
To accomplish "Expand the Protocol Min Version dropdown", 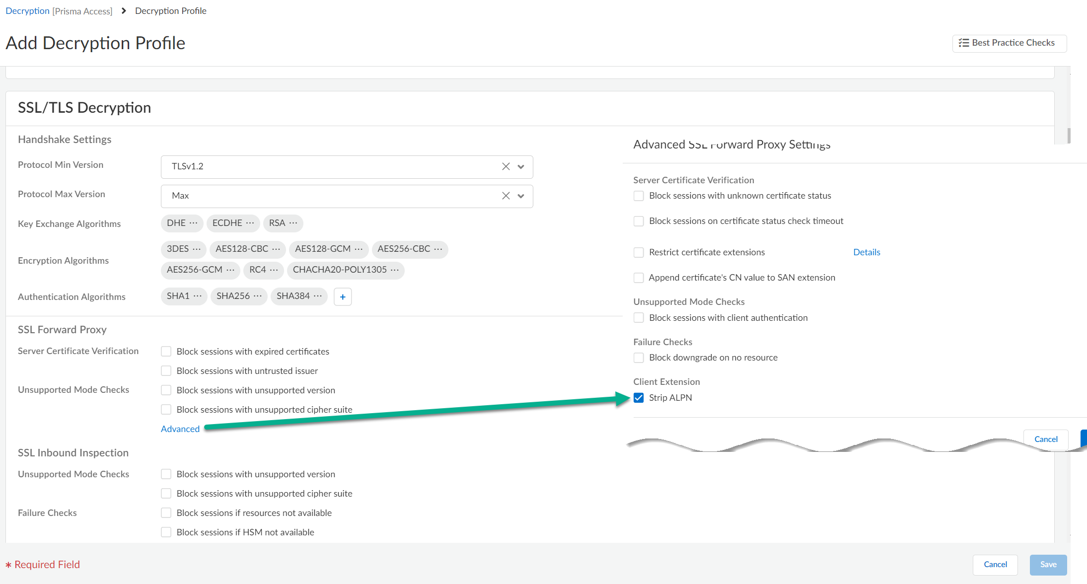I will 521,167.
